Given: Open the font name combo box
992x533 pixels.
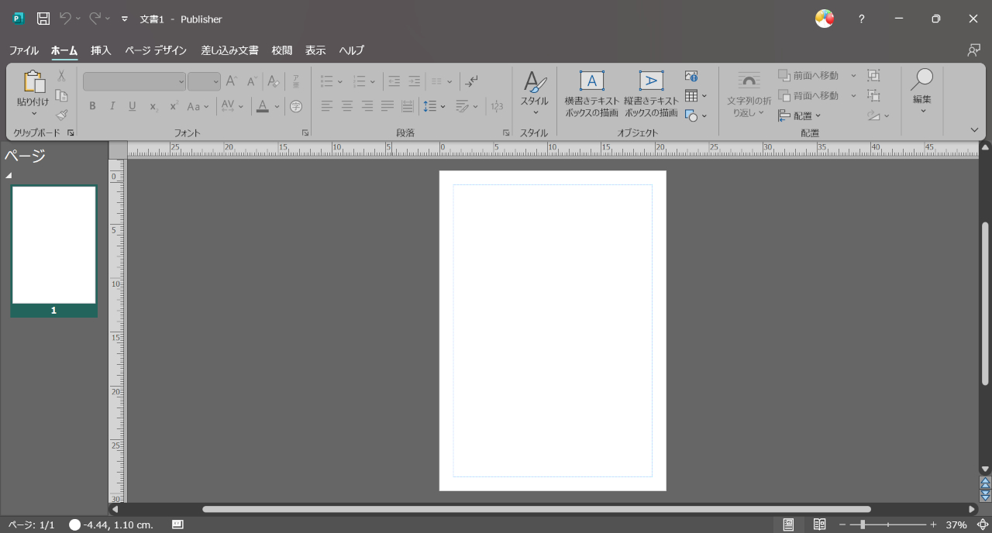Looking at the screenshot, I should [135, 81].
